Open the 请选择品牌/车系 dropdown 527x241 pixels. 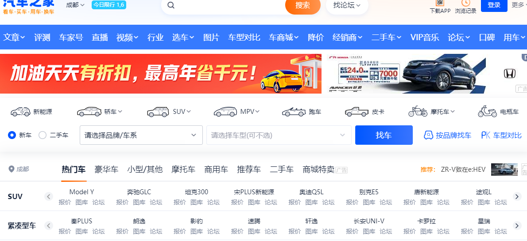(x=141, y=135)
